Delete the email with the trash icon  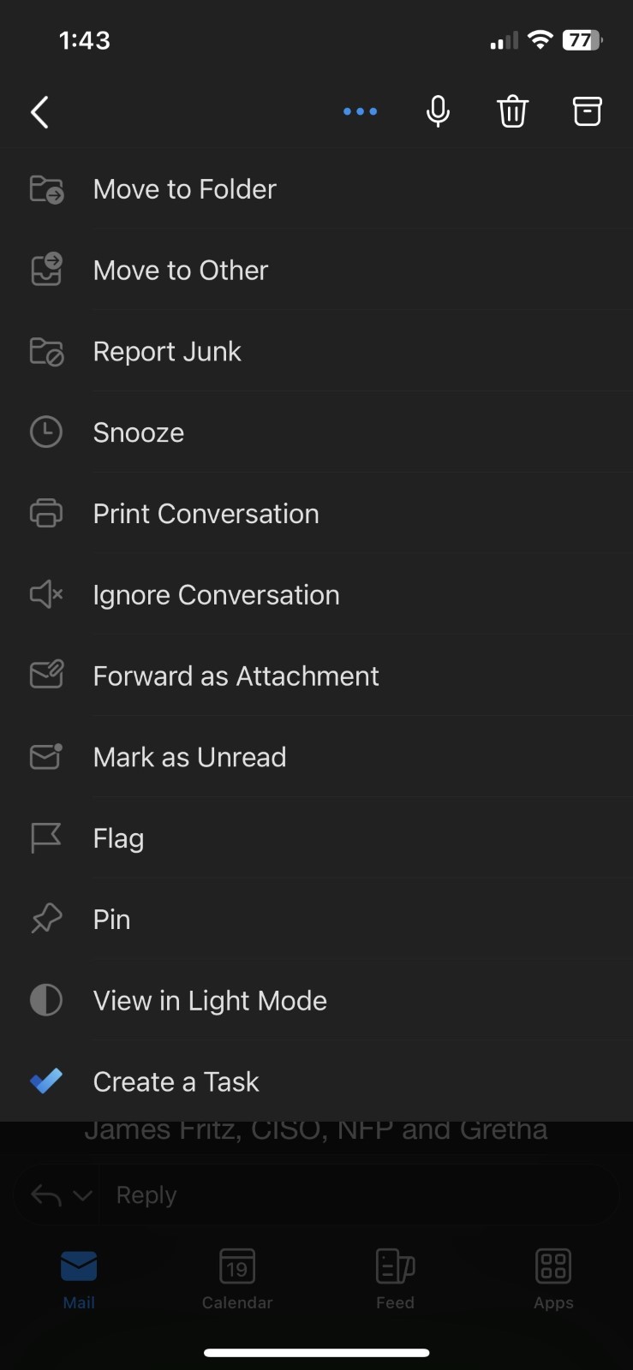[x=512, y=111]
